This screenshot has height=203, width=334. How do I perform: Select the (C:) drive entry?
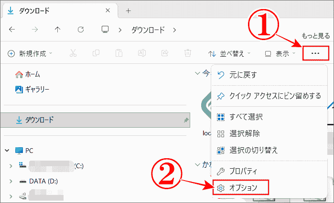pyautogui.click(x=51, y=166)
